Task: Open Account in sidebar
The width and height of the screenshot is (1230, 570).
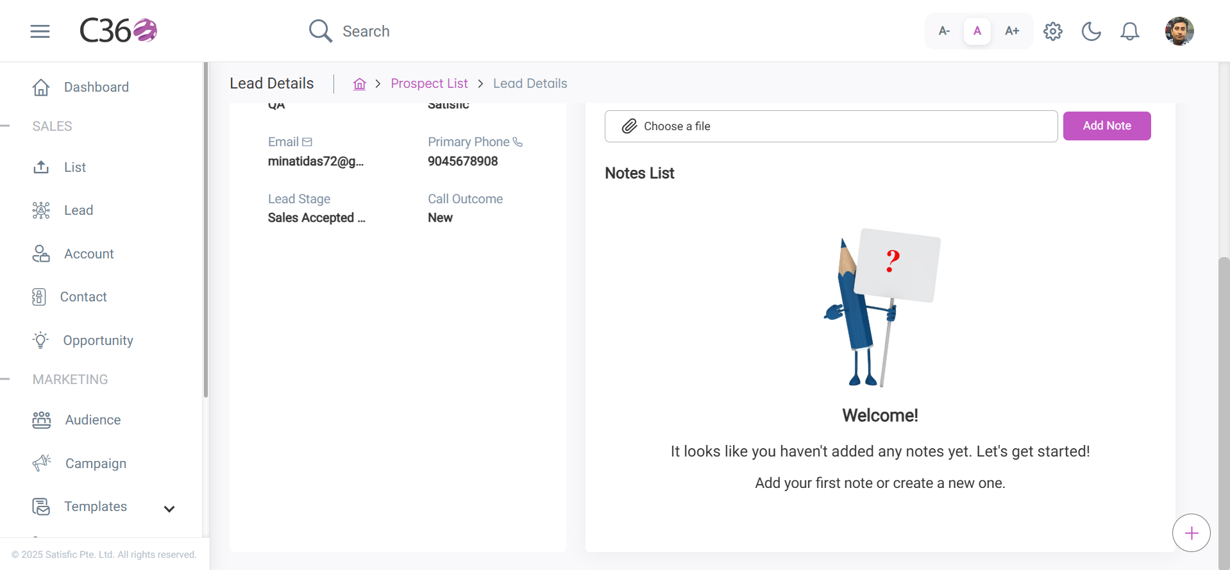Action: pyautogui.click(x=89, y=254)
